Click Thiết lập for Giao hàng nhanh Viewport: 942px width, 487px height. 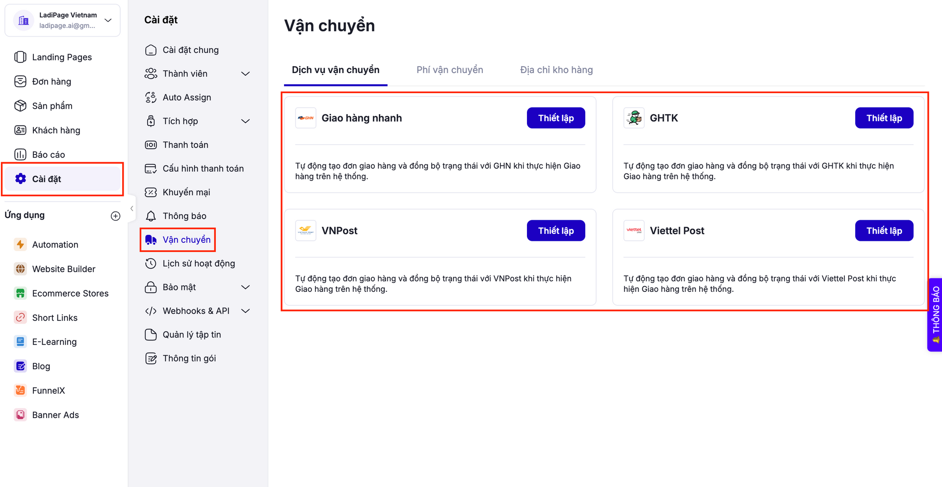point(555,118)
